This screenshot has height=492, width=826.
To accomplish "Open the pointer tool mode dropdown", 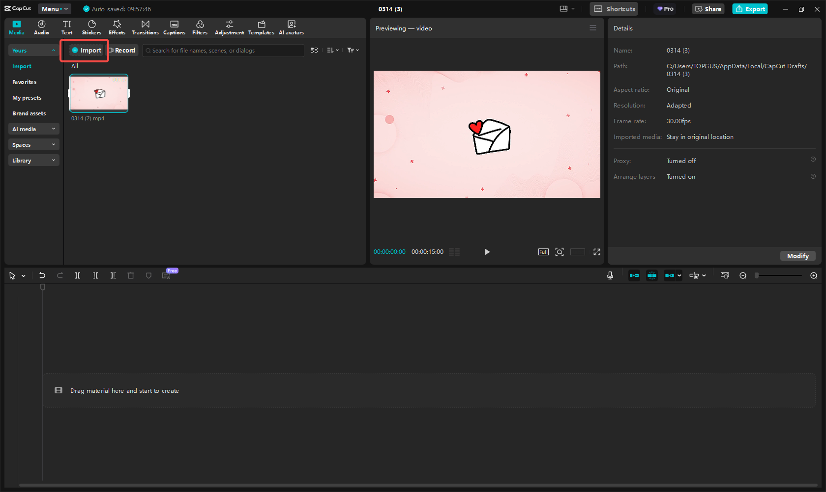I will pos(24,276).
